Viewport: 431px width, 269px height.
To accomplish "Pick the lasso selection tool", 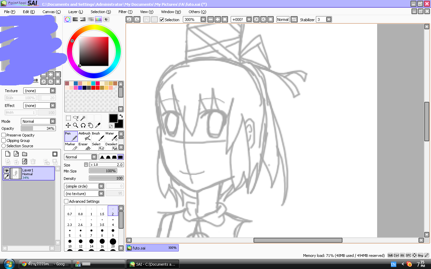I will [75, 118].
